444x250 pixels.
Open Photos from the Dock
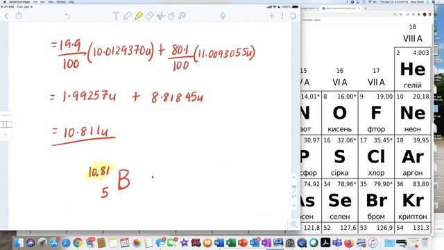tap(137, 242)
